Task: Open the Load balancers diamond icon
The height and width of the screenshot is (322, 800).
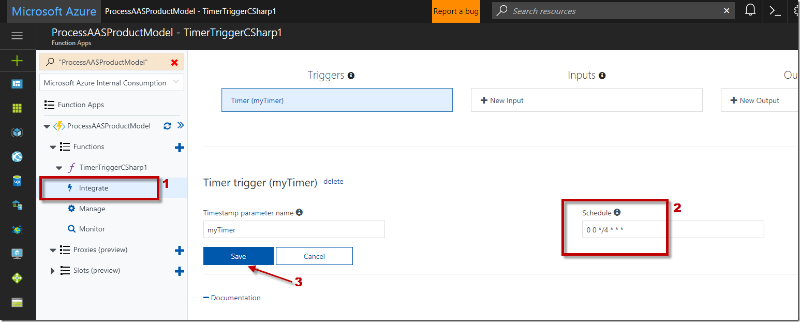Action: coord(17,278)
